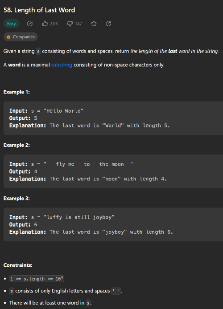This screenshot has width=223, height=309.
Task: Click the 2.8K likes count
Action: click(x=54, y=24)
